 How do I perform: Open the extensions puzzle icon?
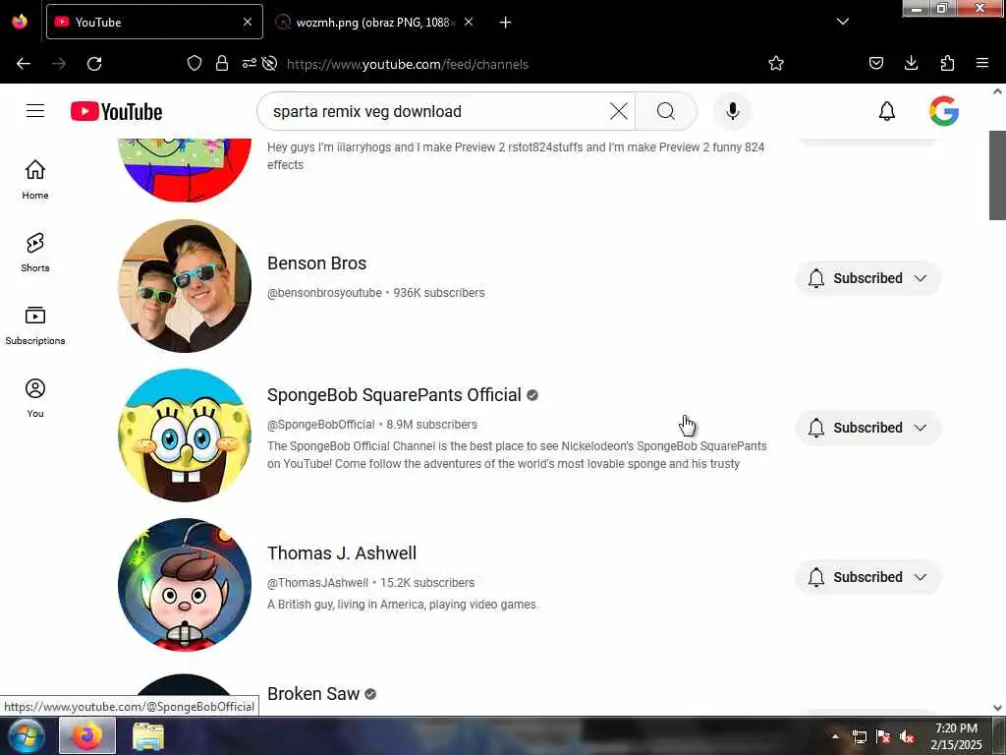click(x=947, y=63)
